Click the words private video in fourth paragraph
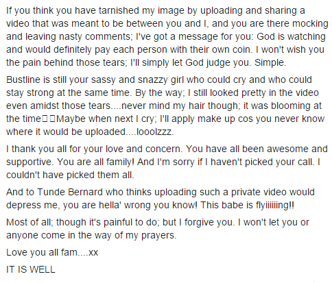The width and height of the screenshot is (332, 283). coord(259,192)
